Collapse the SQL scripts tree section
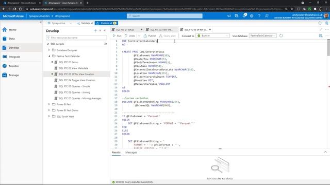The image size is (330, 185). pyautogui.click(x=48, y=44)
